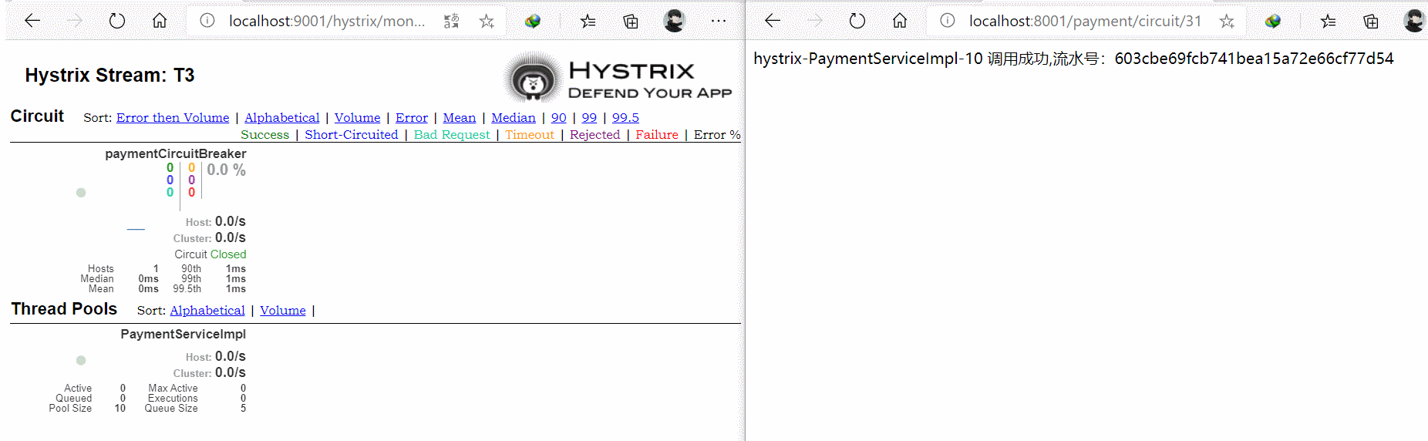Sort circuits by Error then Volume
1428x441 pixels.
pyautogui.click(x=173, y=117)
